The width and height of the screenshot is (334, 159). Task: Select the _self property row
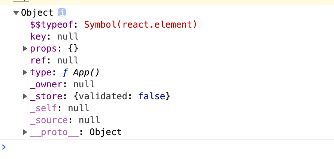[x=60, y=108]
